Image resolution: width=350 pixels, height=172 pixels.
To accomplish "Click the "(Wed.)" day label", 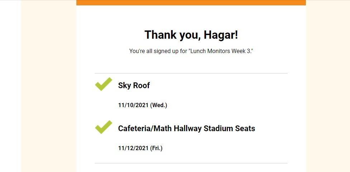I will coord(159,105).
